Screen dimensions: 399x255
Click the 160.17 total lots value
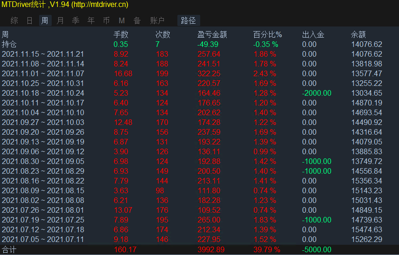coord(125,250)
